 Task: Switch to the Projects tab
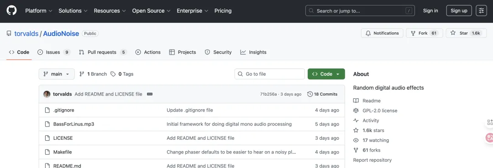point(183,52)
